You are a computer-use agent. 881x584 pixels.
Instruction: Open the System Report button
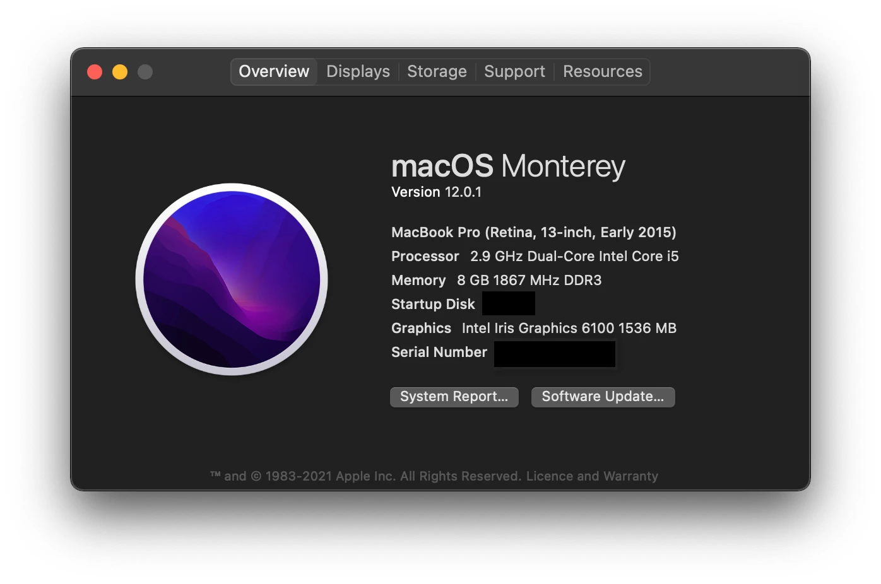click(454, 397)
